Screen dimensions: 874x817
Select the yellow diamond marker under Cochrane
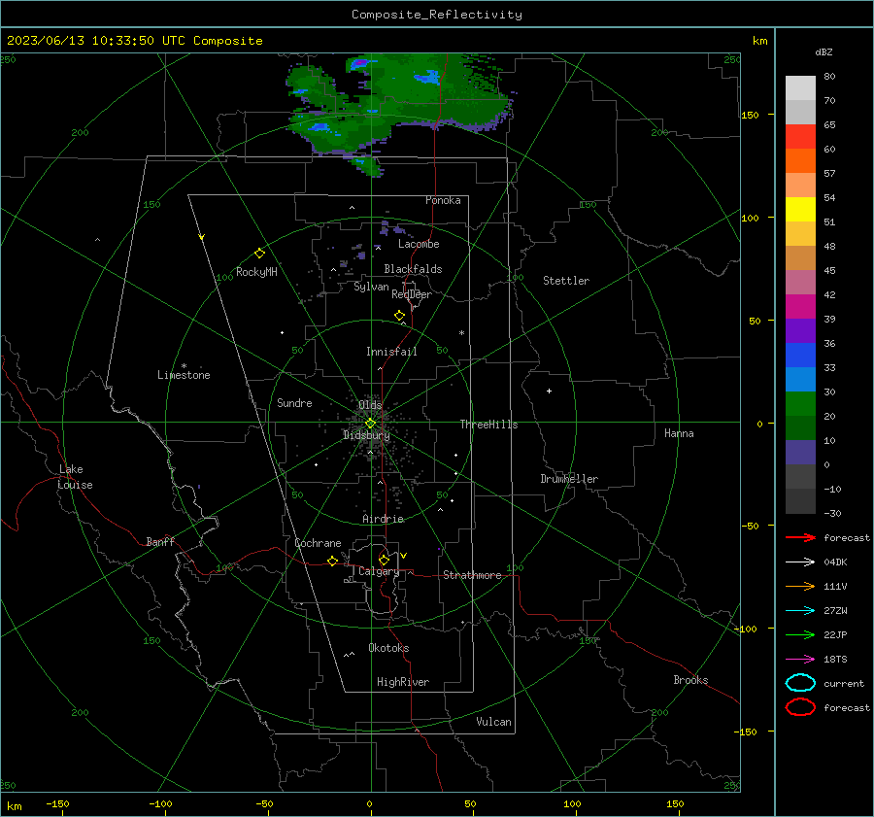pyautogui.click(x=332, y=561)
